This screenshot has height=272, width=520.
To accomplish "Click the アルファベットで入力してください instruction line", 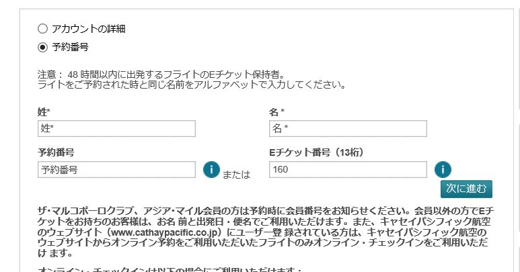I will pyautogui.click(x=191, y=85).
